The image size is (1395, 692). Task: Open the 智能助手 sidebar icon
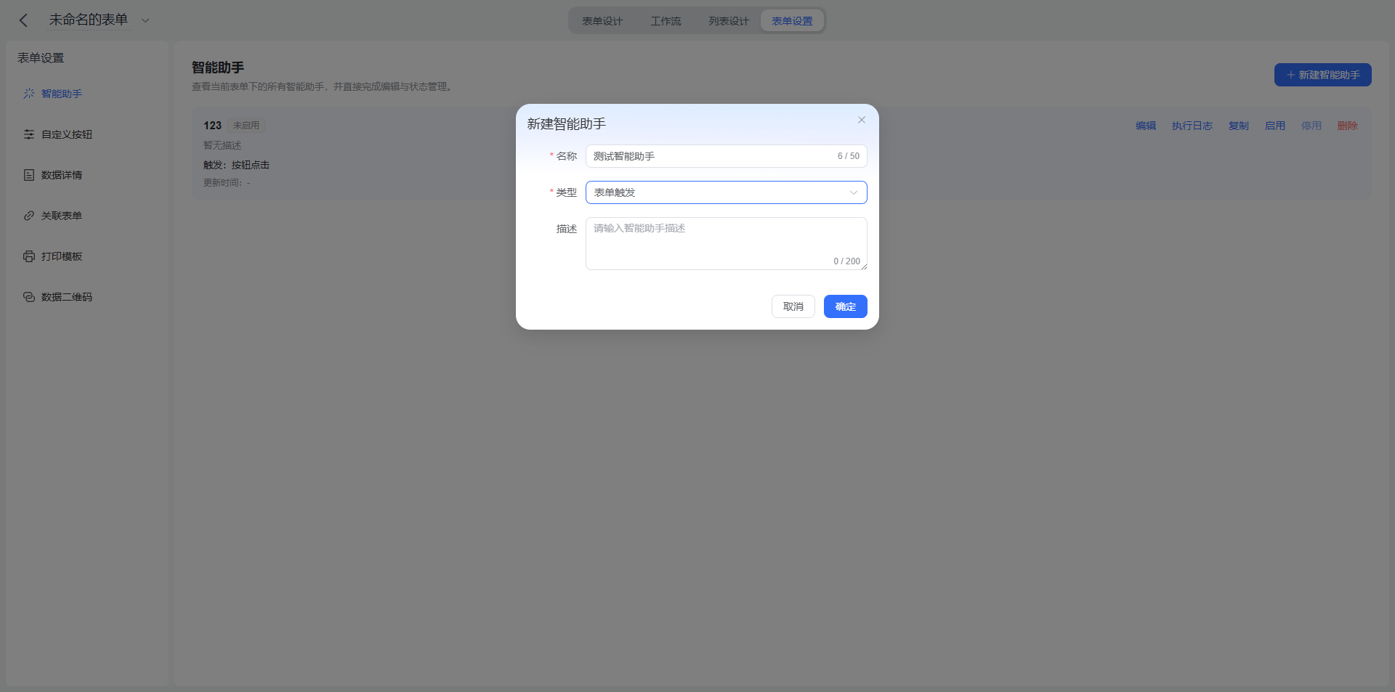click(29, 94)
